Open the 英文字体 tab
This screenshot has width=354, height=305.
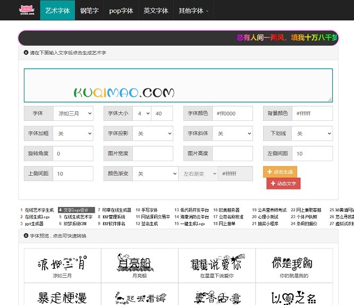pyautogui.click(x=156, y=11)
